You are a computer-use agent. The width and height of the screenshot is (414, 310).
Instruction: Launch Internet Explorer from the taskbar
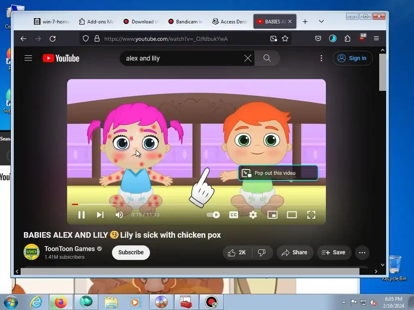tap(36, 302)
